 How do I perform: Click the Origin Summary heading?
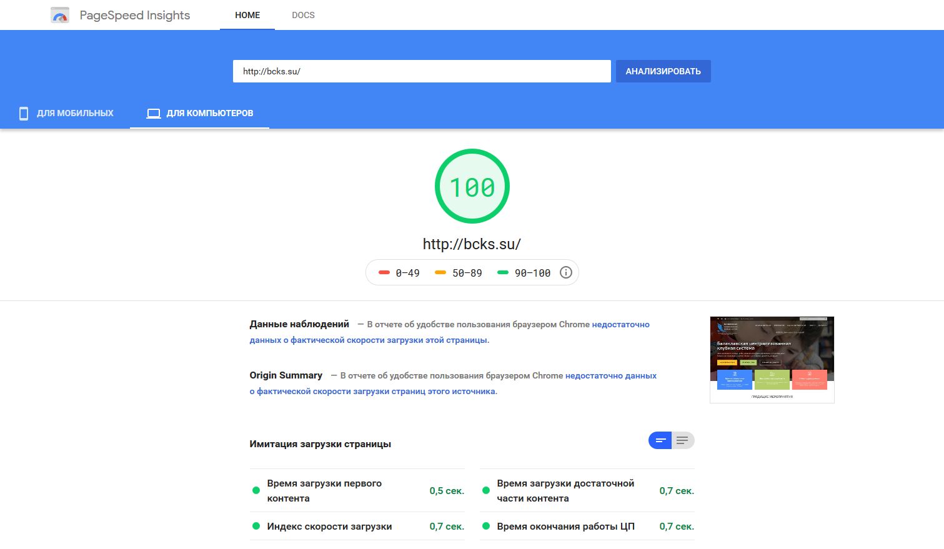[x=286, y=375]
